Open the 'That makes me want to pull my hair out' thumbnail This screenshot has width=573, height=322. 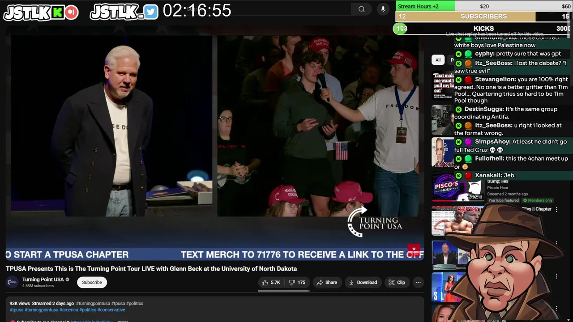[443, 86]
